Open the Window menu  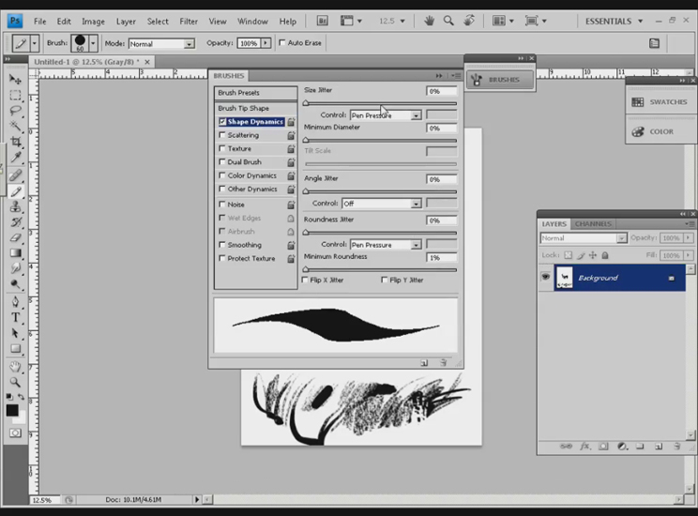point(252,22)
